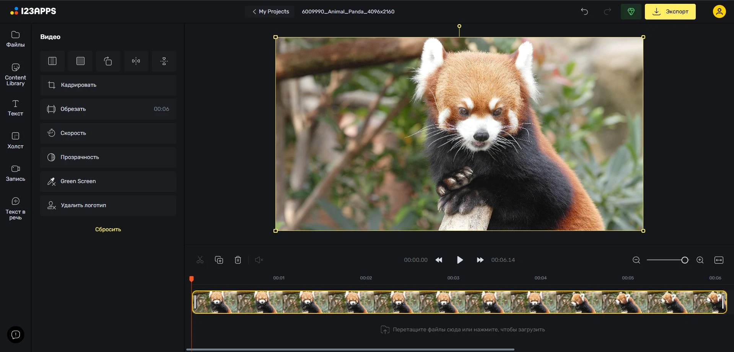Click the timeline zoom slider handle
734x352 pixels.
click(685, 260)
